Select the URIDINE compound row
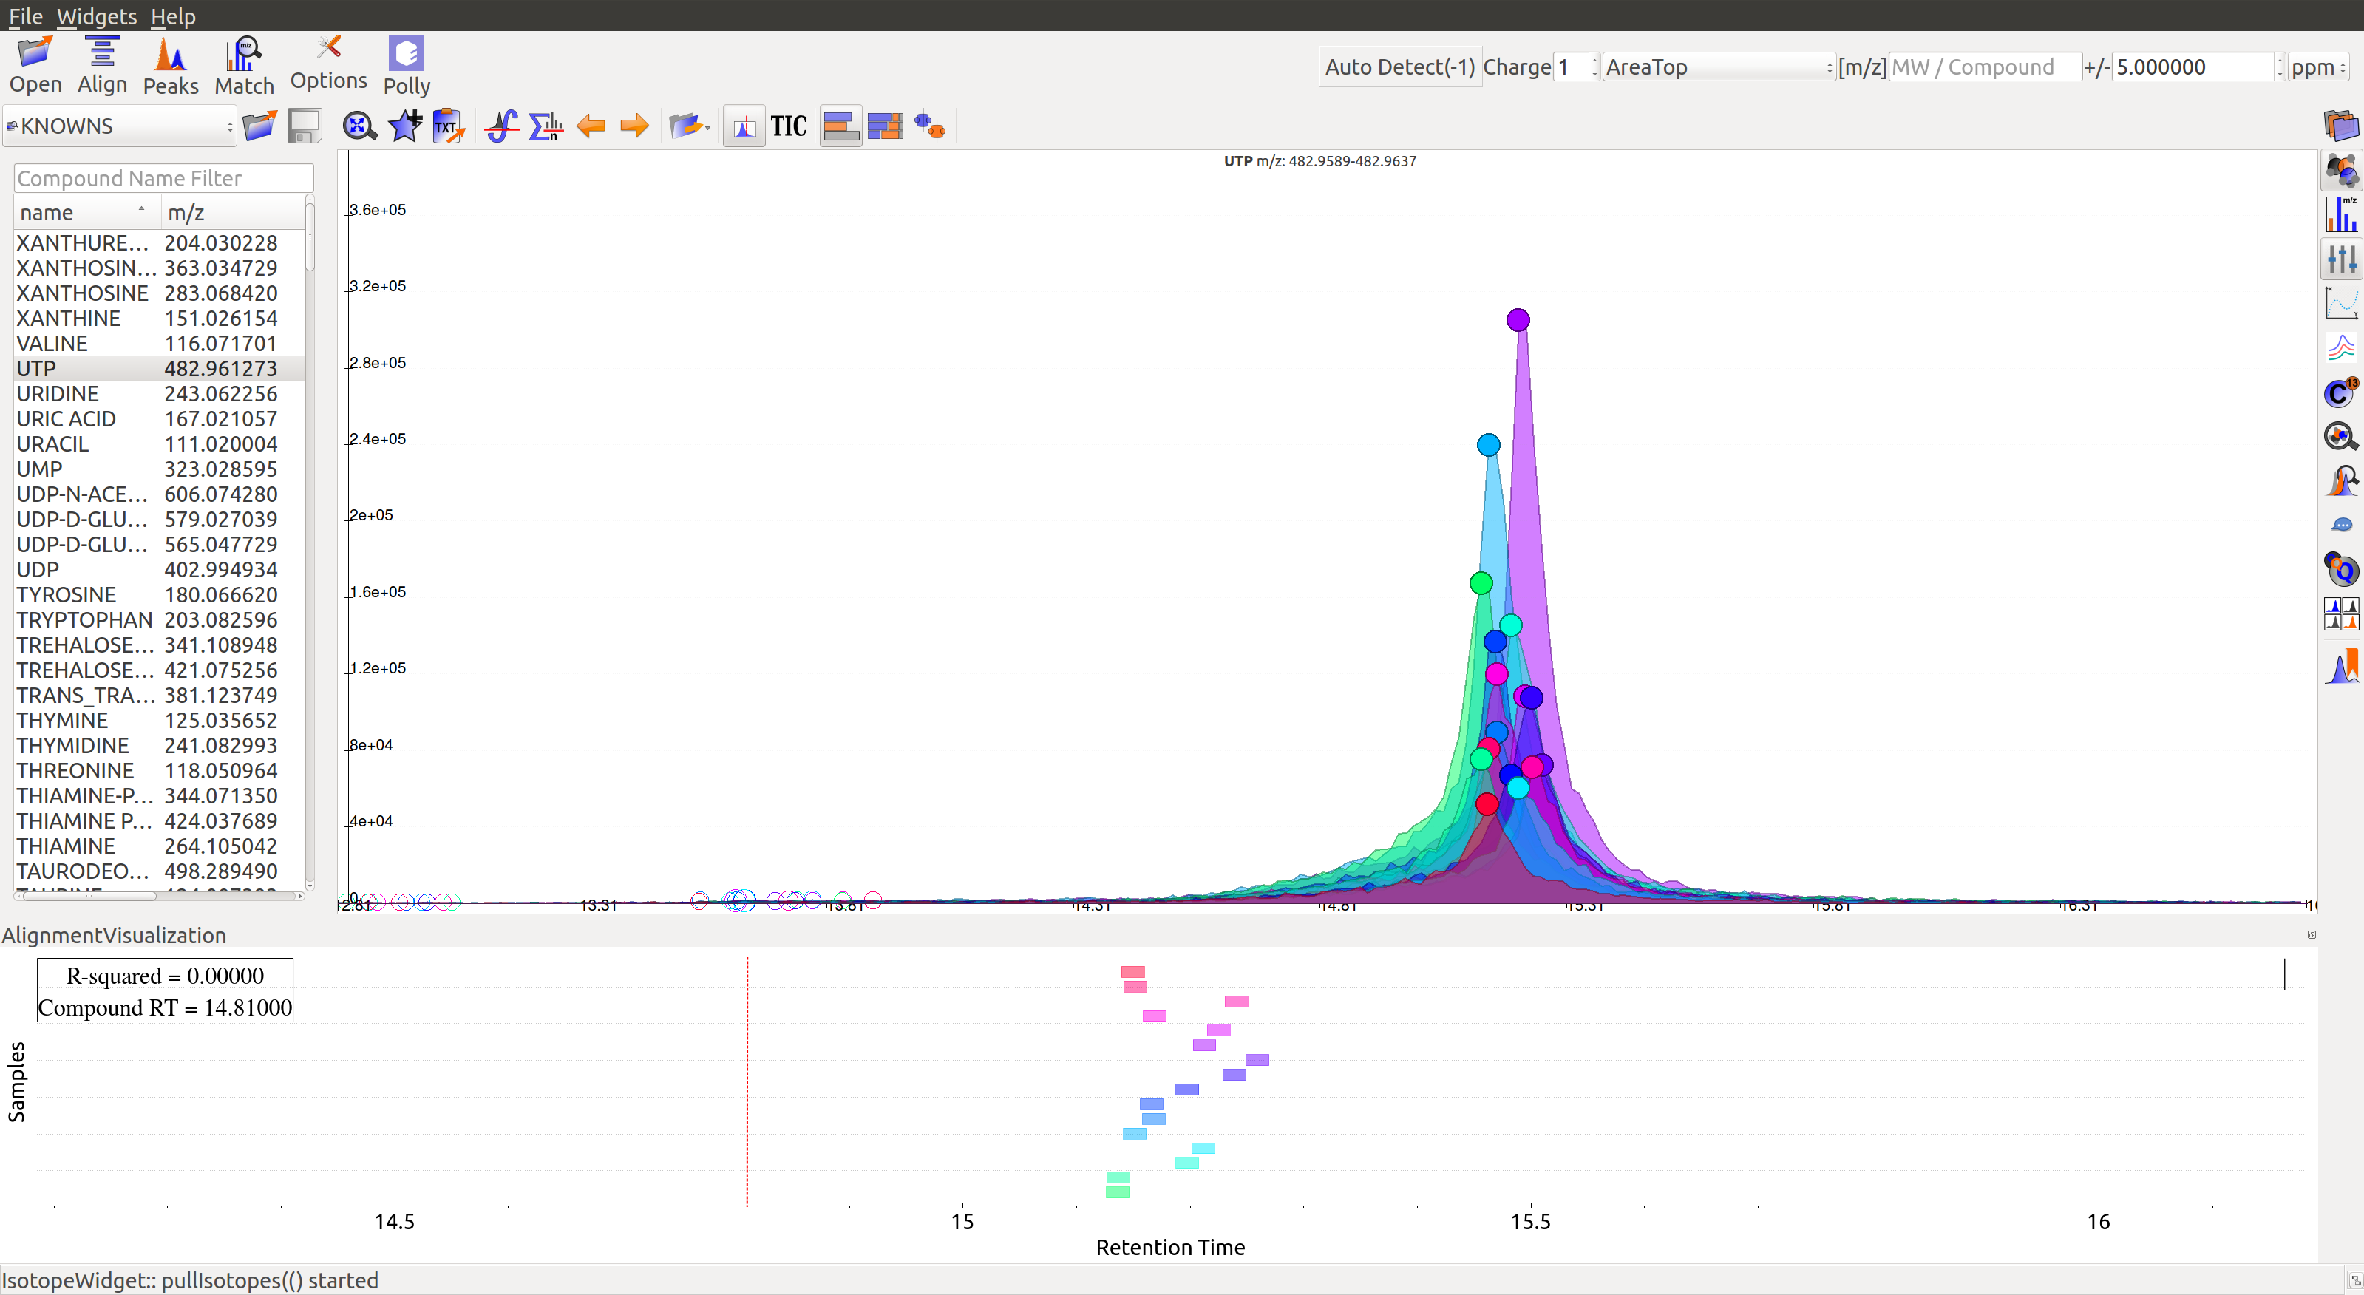Screen dimensions: 2364x1295 tap(160, 394)
